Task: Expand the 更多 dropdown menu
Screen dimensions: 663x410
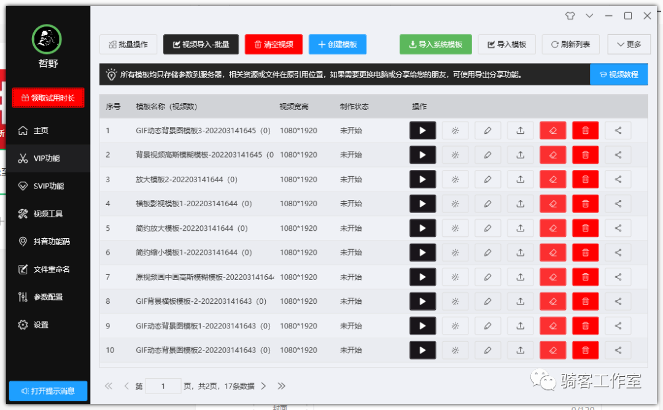Action: click(628, 44)
